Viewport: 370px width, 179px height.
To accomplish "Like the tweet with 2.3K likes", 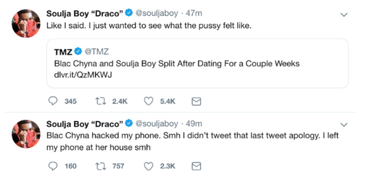I will pos(150,166).
